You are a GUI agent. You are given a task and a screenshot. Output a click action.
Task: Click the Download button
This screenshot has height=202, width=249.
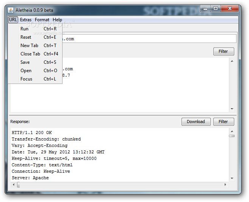pyautogui.click(x=196, y=122)
